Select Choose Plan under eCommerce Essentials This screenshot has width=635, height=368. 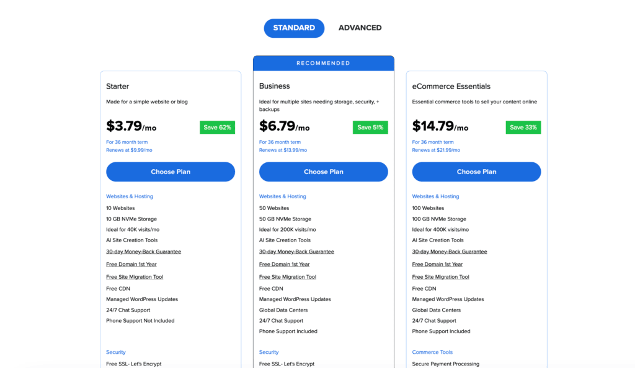tap(476, 172)
